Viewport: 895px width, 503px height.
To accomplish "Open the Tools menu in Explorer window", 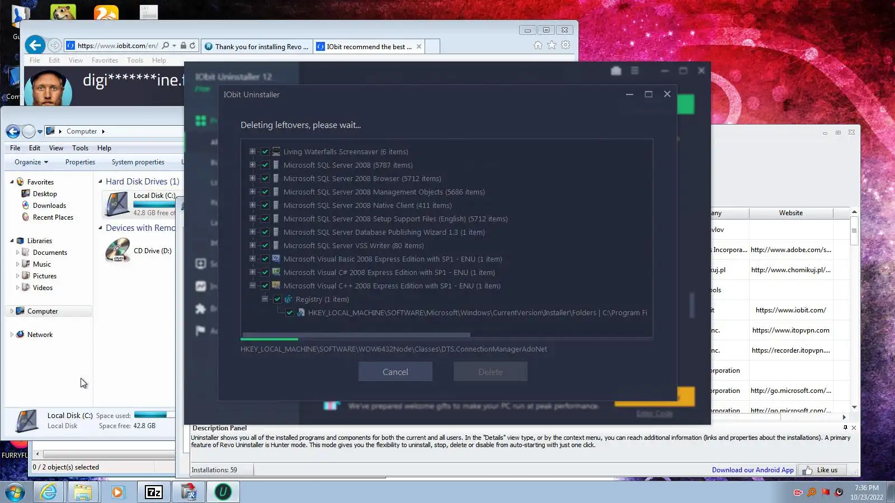I will click(80, 148).
